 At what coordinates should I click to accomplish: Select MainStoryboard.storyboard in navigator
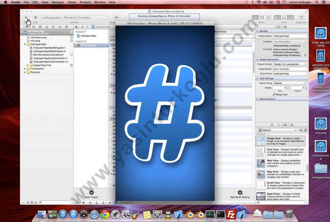point(48,55)
